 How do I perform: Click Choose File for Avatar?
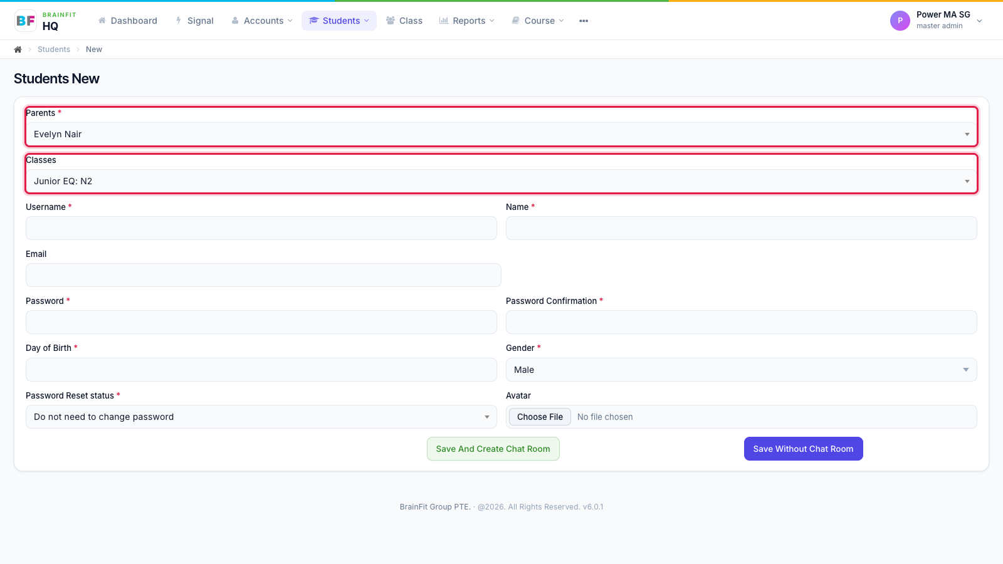(x=540, y=417)
